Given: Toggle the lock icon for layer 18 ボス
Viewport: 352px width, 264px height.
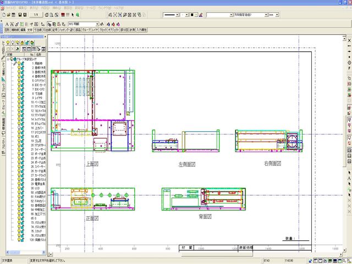Looking at the screenshot, I should (23, 136).
